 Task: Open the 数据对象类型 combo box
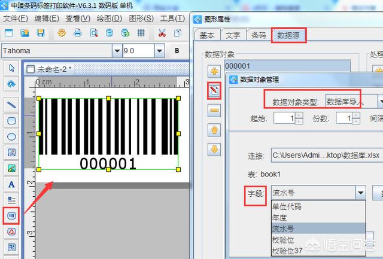(354, 102)
